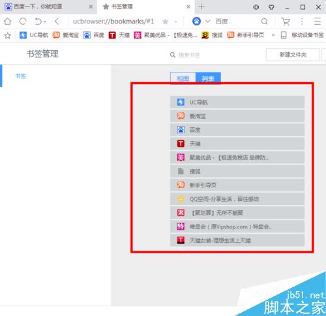The image size is (326, 316).
Task: Open QQ空间 bookmark row
Action: (x=237, y=199)
